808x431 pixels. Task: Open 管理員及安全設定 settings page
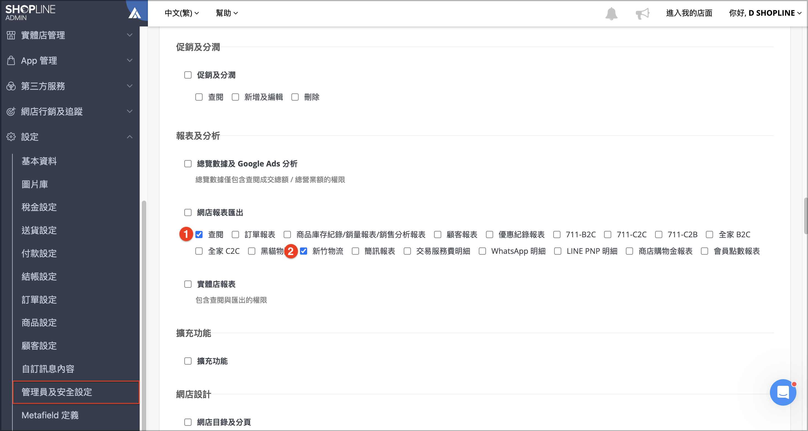coord(76,392)
